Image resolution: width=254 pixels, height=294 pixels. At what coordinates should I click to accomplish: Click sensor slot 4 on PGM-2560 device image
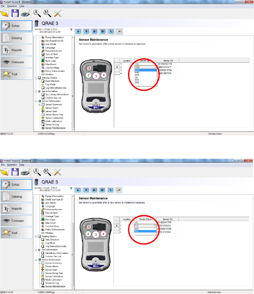point(103,234)
